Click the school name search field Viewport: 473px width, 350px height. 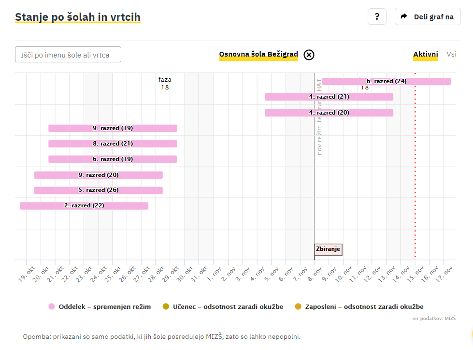pyautogui.click(x=68, y=55)
